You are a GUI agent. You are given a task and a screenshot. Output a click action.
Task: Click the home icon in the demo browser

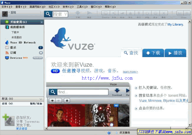67,101
